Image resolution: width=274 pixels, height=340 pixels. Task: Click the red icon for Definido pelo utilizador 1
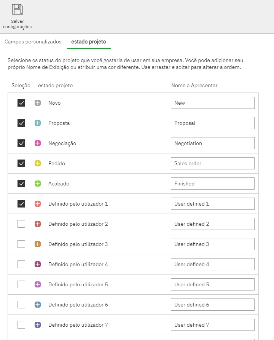(38, 204)
